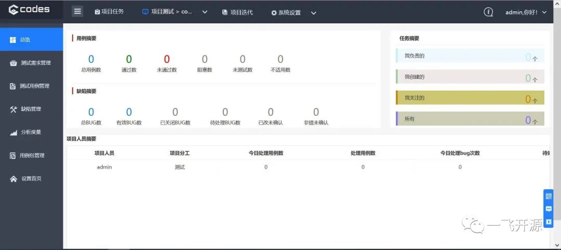The height and width of the screenshot is (250, 561).
Task: Click the clipboard icon beside 项目任务
Action: 97,12
